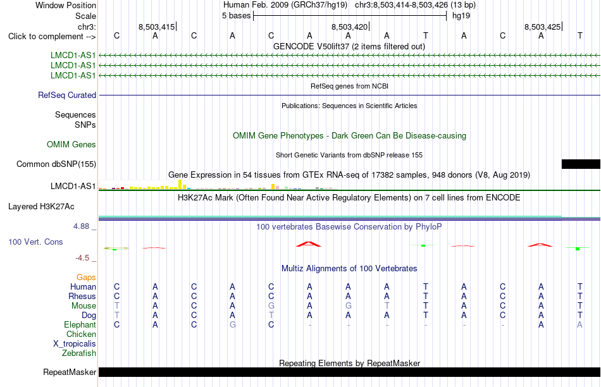
Task: Click the Mouse species row label
Action: (x=84, y=306)
